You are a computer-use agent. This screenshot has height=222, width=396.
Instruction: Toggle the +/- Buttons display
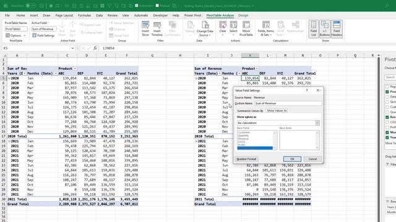pos(324,29)
